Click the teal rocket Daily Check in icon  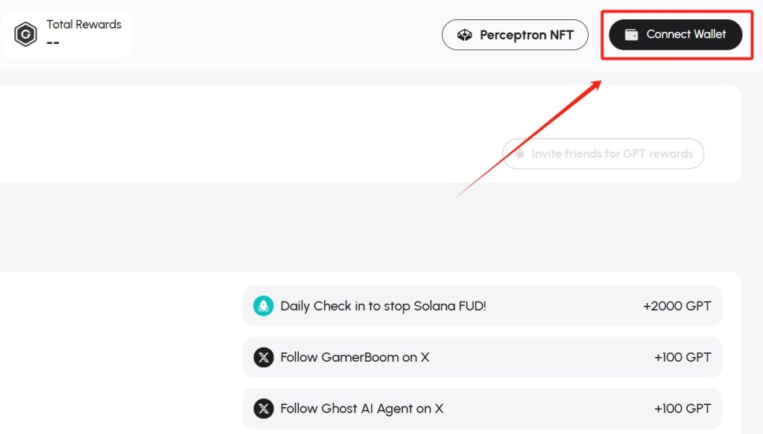tap(263, 306)
